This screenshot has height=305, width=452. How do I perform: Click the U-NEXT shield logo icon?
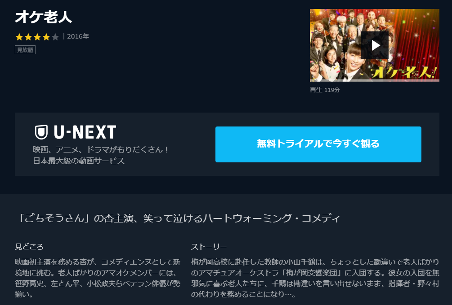[41, 132]
